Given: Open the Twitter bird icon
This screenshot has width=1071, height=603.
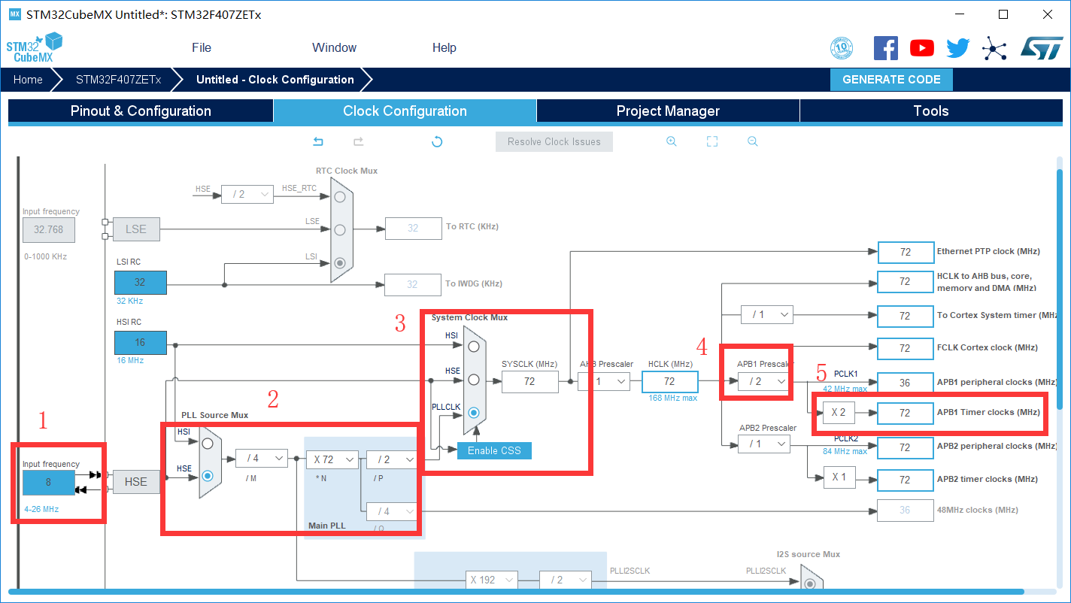Looking at the screenshot, I should click(958, 48).
